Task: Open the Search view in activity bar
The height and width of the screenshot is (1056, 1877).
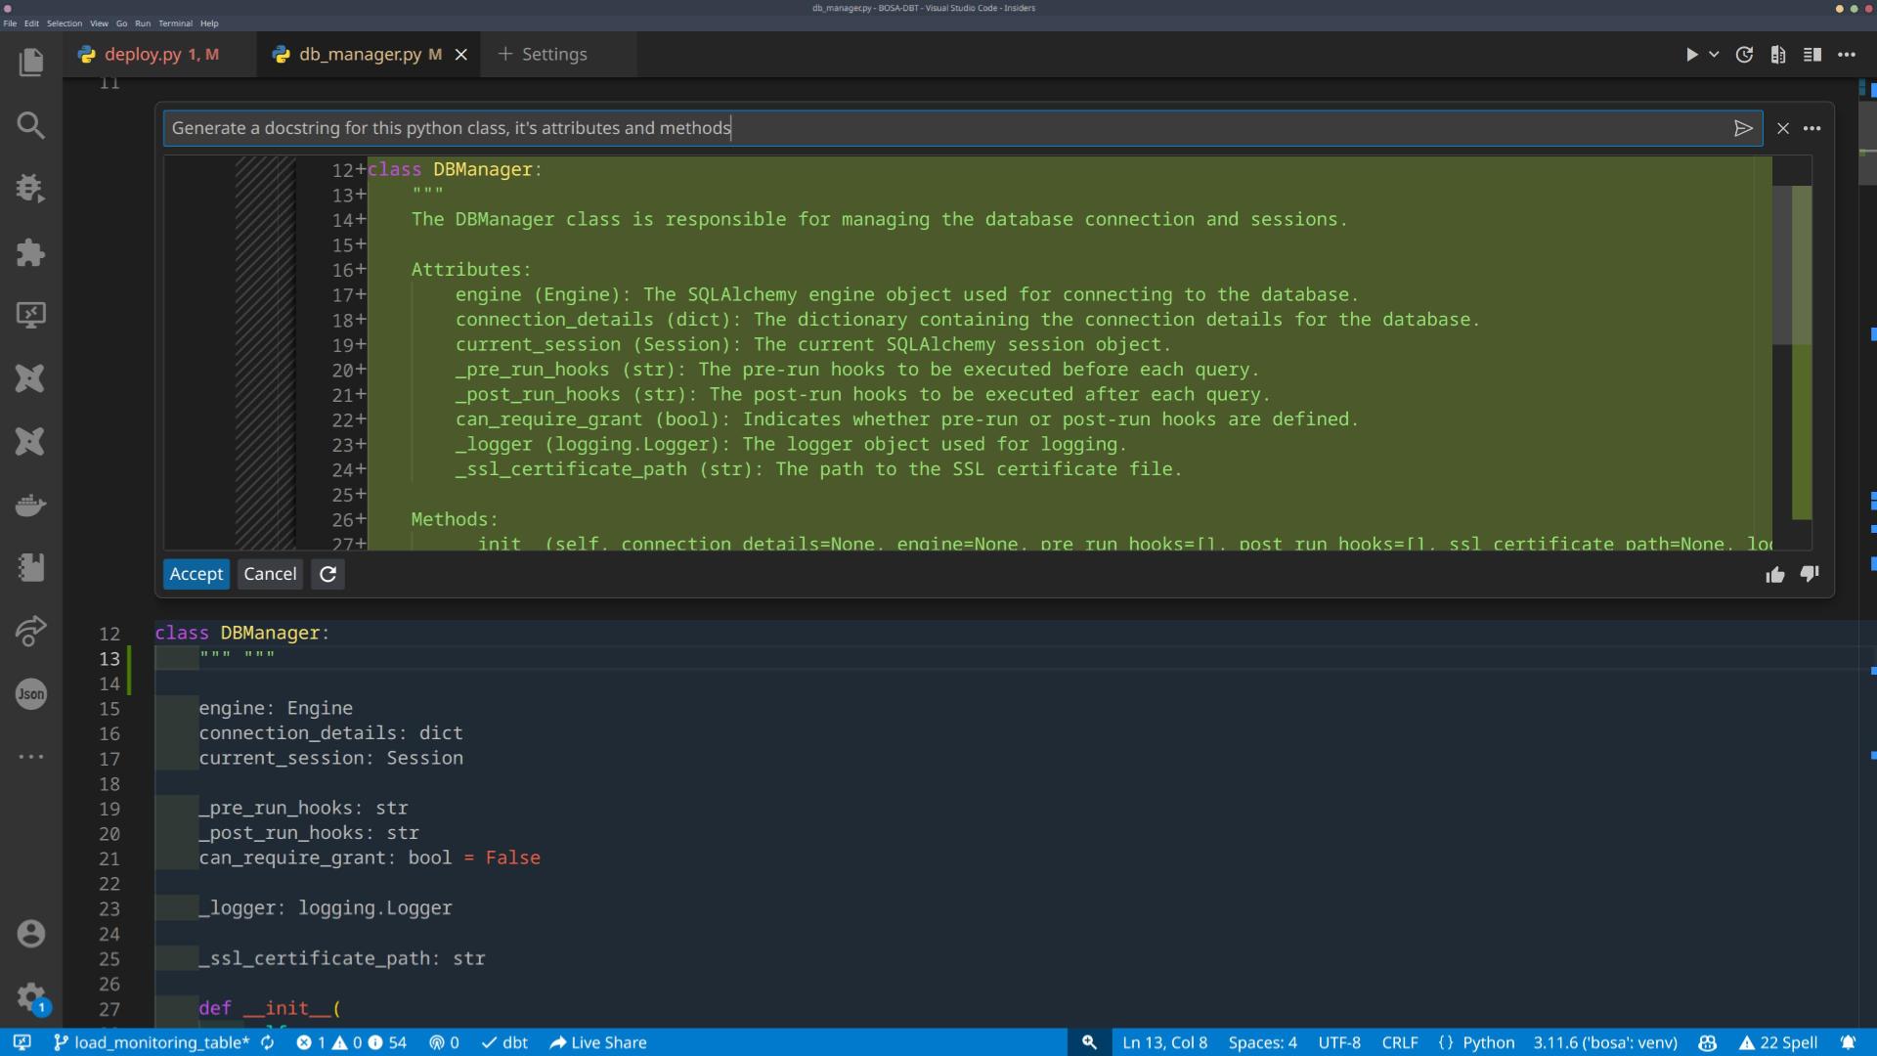Action: [x=30, y=125]
